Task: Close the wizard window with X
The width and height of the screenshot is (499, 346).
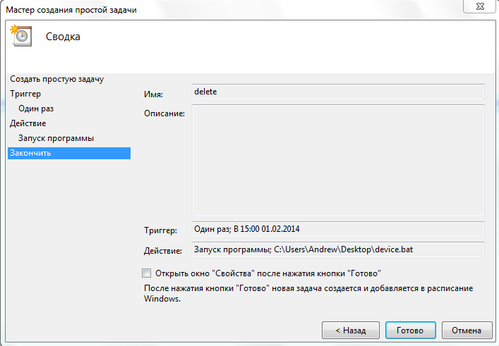Action: tap(480, 6)
